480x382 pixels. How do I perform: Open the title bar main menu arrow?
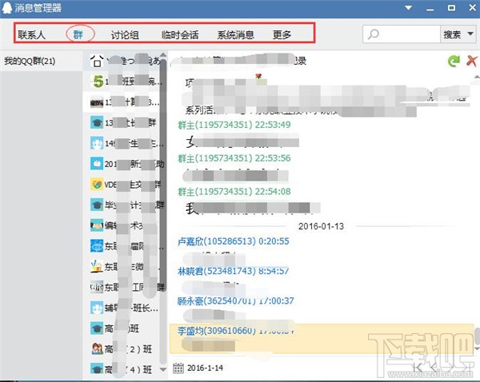[x=408, y=8]
